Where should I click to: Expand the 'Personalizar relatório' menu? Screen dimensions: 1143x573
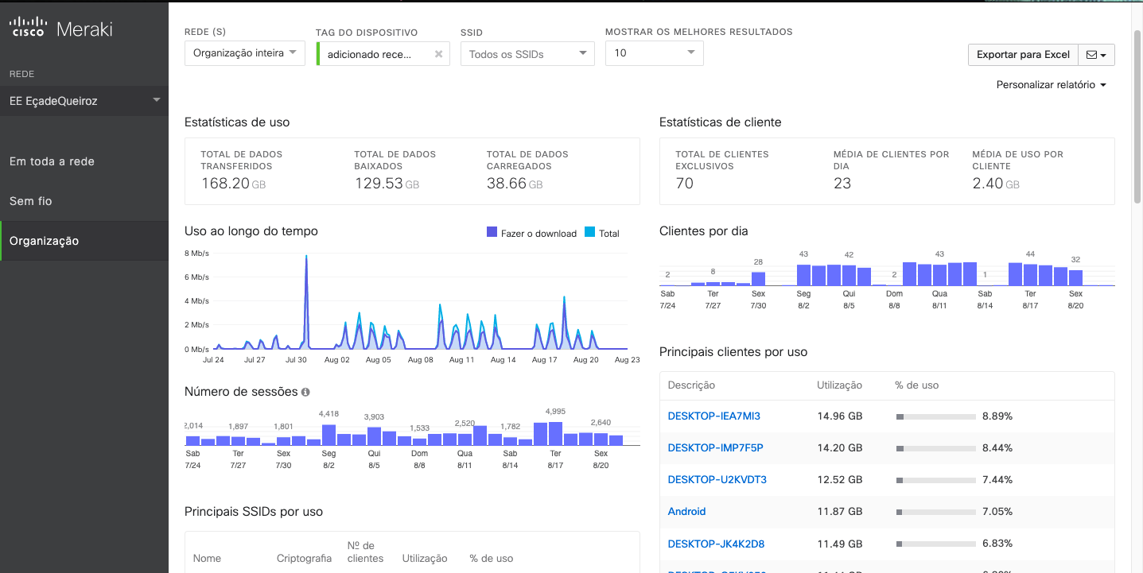point(1051,85)
